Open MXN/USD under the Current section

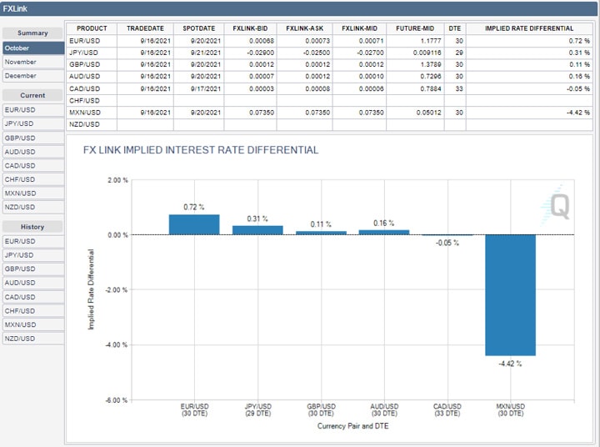tap(32, 193)
